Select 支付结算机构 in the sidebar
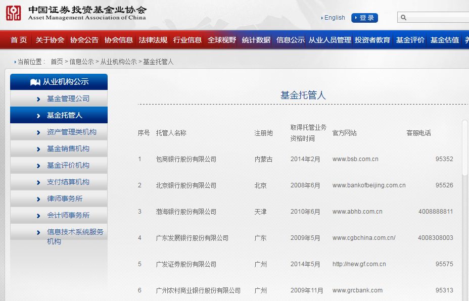The image size is (469, 301). 59,182
